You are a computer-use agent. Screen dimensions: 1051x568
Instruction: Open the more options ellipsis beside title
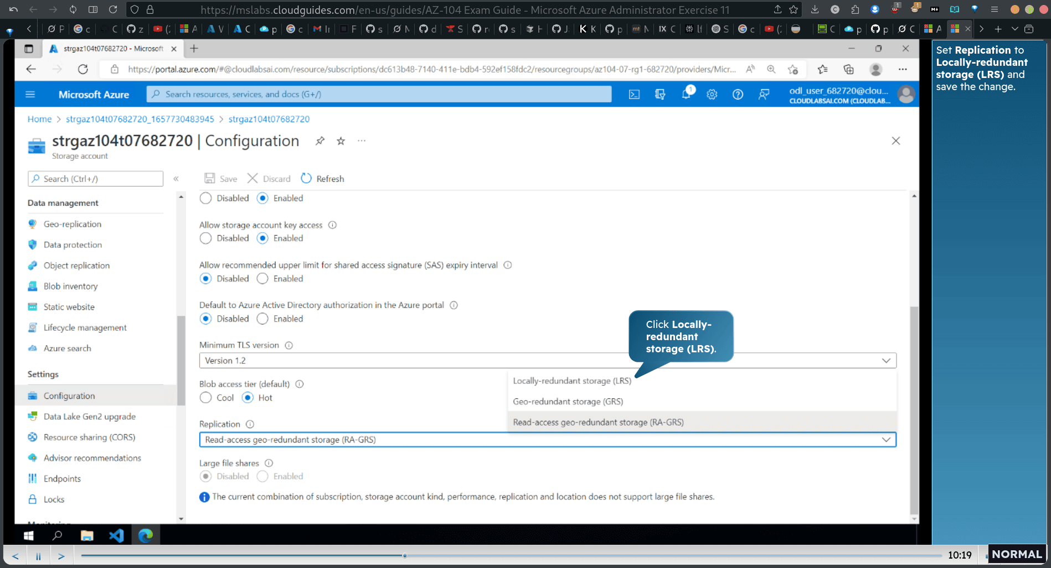coord(362,141)
